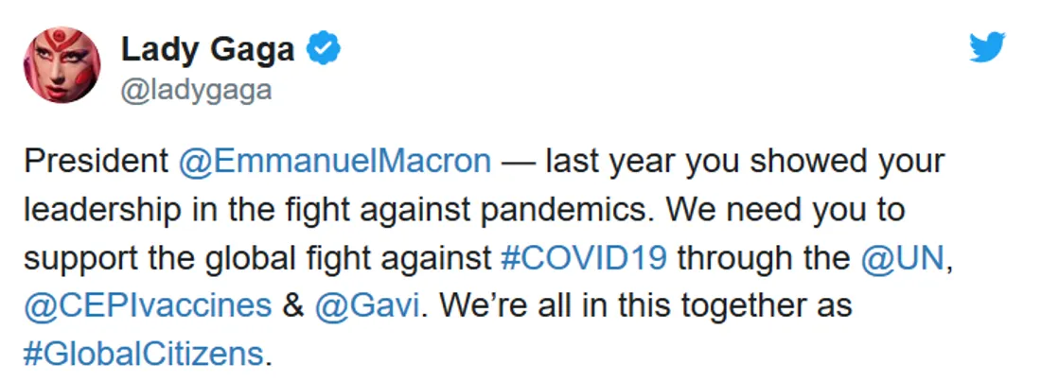
Task: Click the blue verified badge
Action: click(x=326, y=48)
